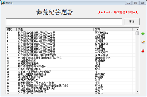This screenshot has height=97, width=147.
Task: Open the android版答题器 download link
Action: click(118, 12)
